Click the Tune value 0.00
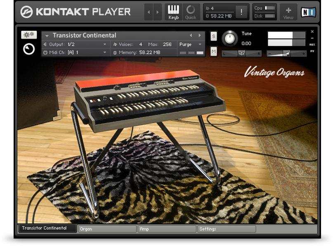Image resolution: width=333 pixels, height=246 pixels. tap(246, 44)
